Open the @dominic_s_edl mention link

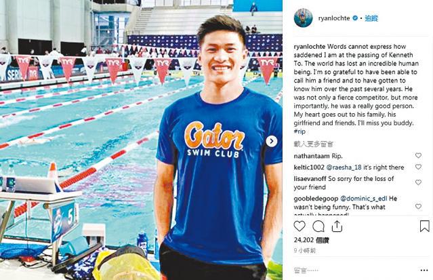(x=364, y=199)
